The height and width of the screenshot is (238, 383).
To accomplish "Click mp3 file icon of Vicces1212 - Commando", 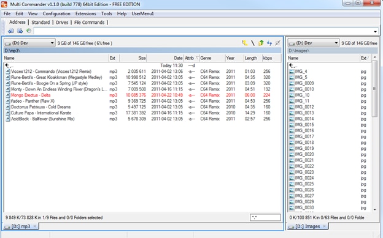I will 8,72.
